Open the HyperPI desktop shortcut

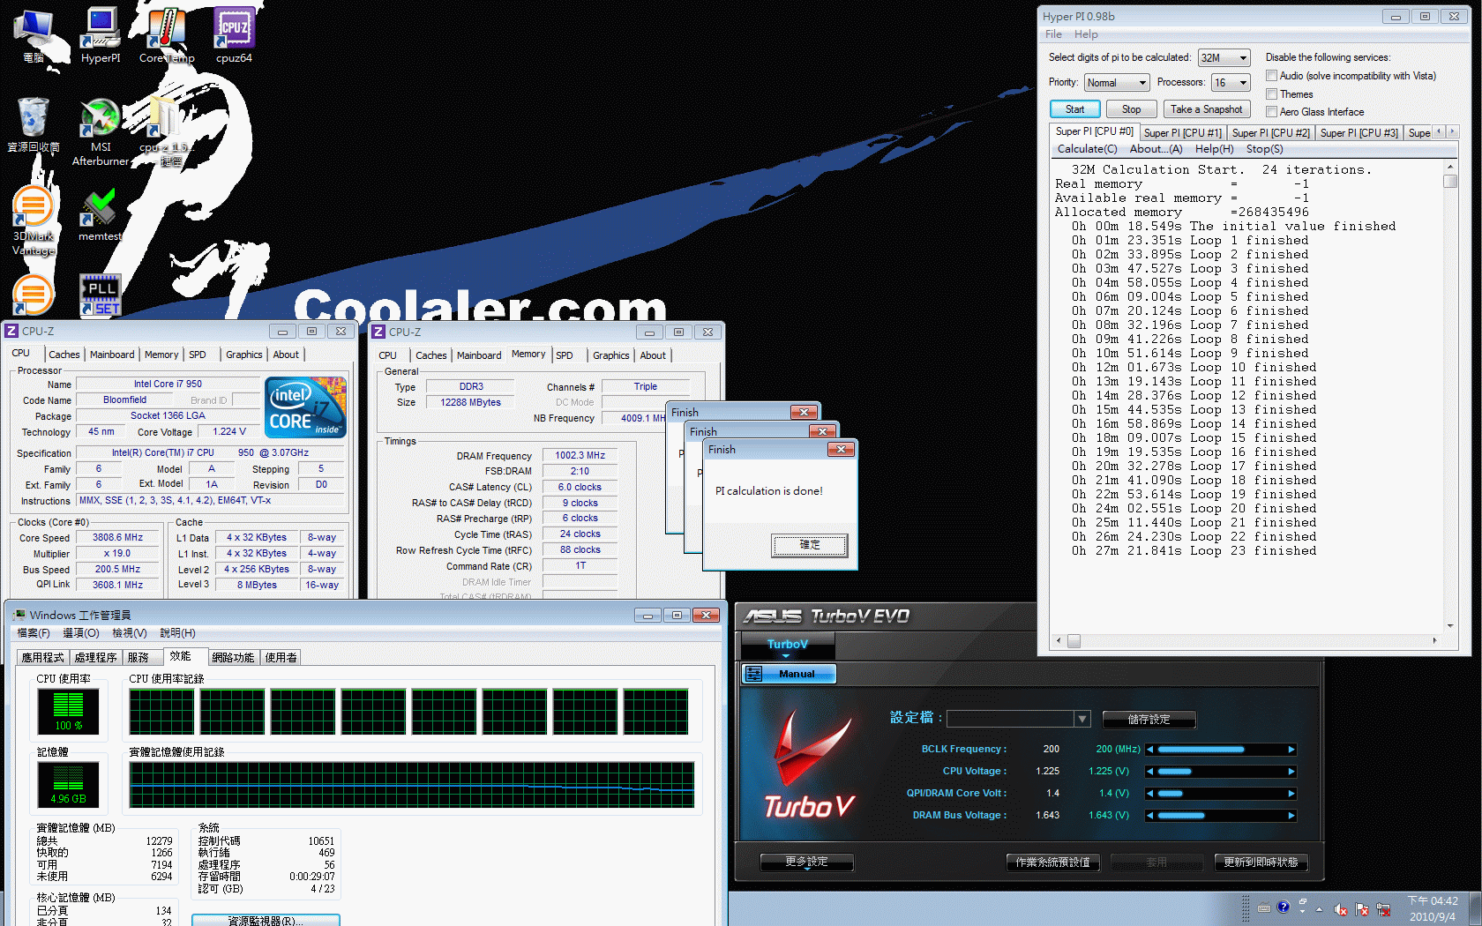click(x=101, y=35)
